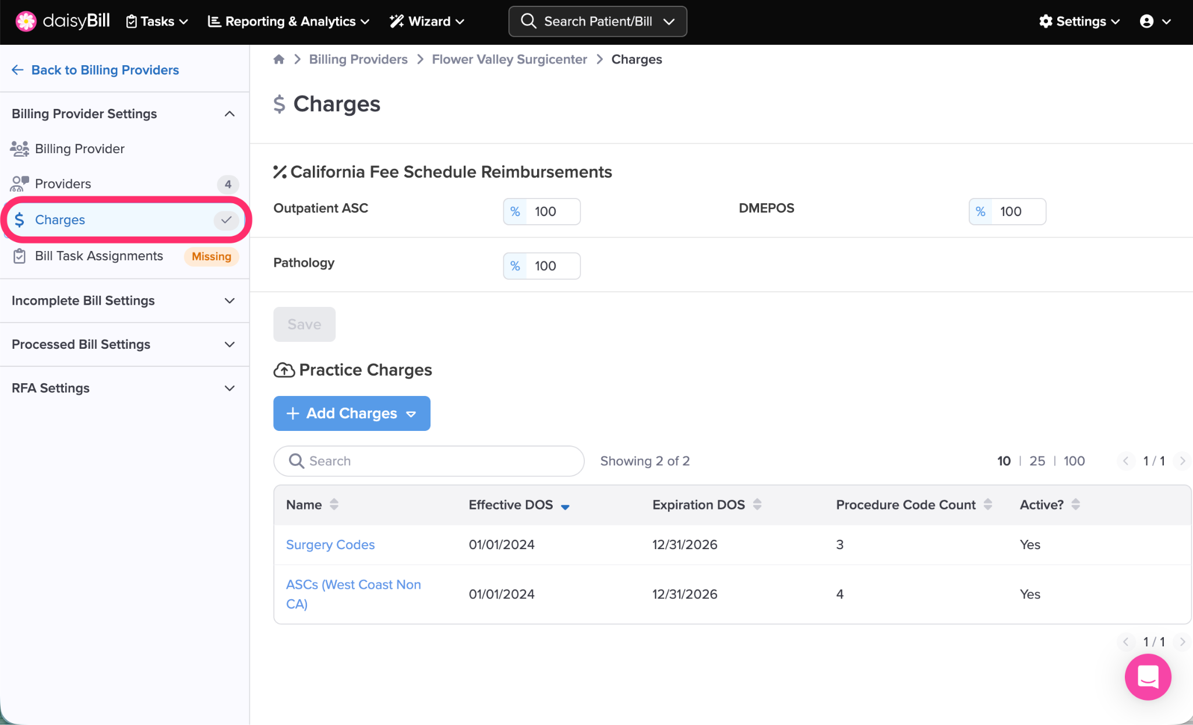Click the daisyBill flower logo
This screenshot has width=1193, height=725.
pos(26,22)
